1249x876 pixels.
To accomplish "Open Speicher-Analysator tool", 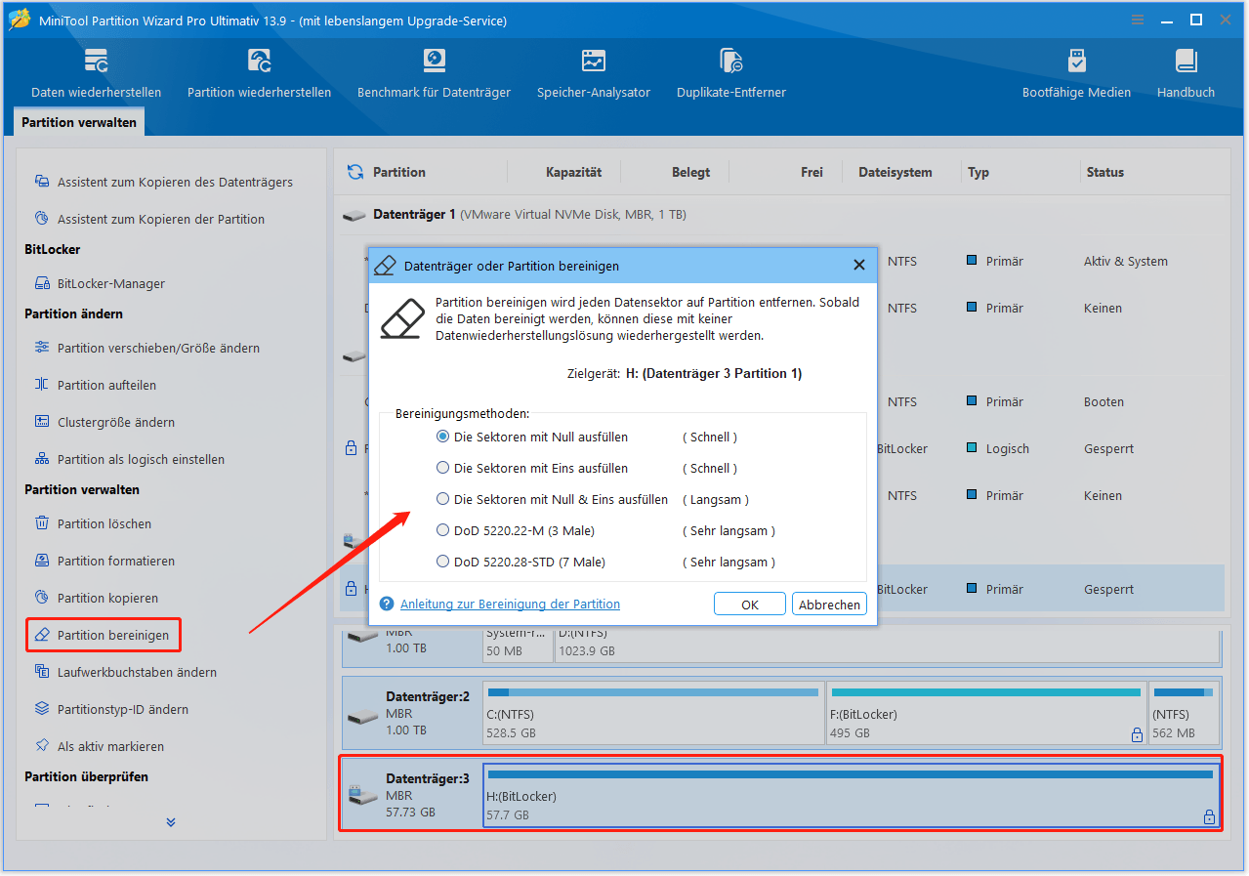I will point(593,73).
